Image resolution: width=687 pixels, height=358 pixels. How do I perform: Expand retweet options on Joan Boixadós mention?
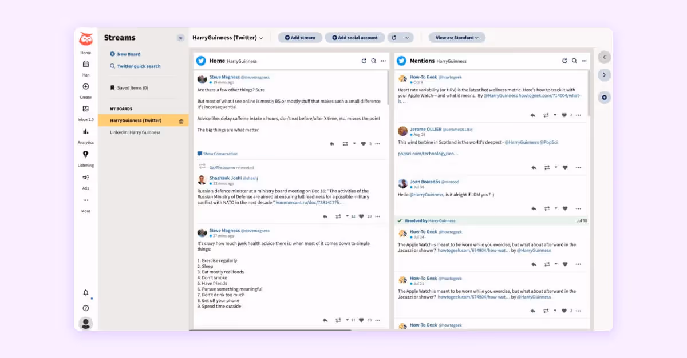tap(555, 209)
